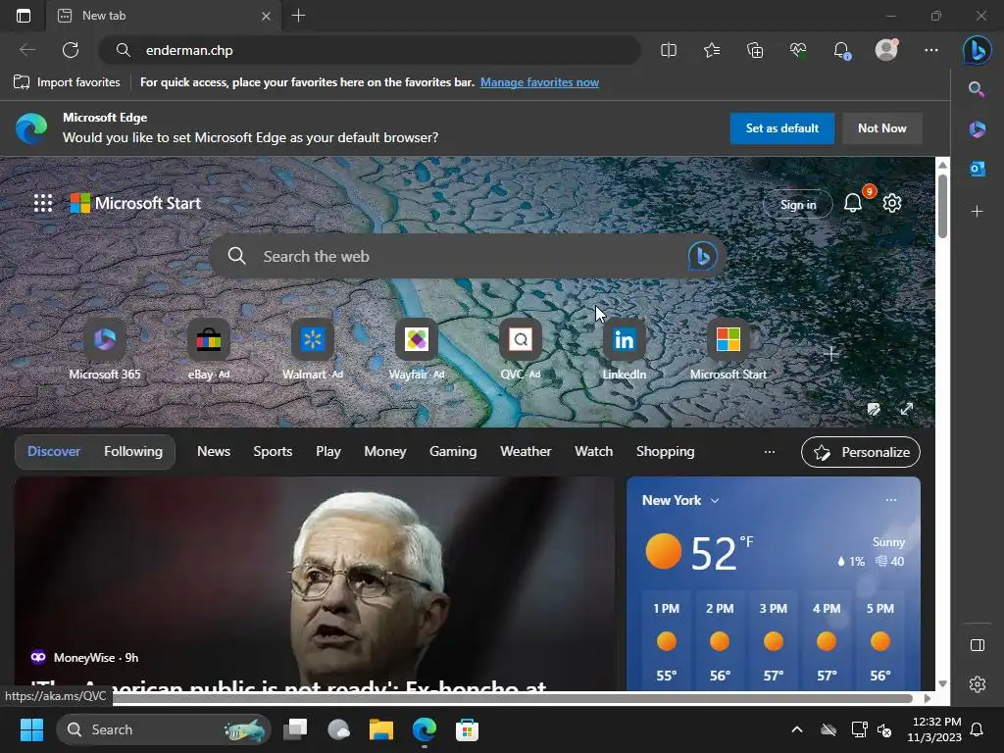
Task: Open Browser essentials heart icon
Action: (x=798, y=50)
